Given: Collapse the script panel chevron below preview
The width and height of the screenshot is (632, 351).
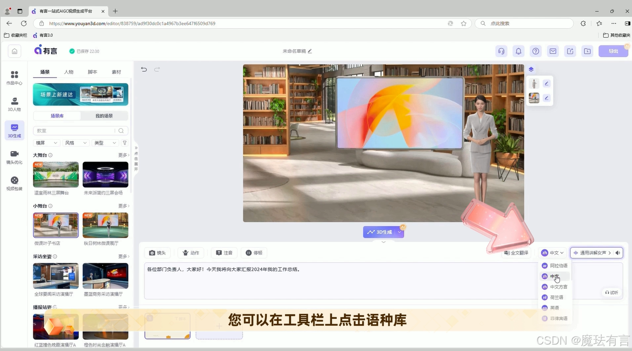Looking at the screenshot, I should point(383,242).
